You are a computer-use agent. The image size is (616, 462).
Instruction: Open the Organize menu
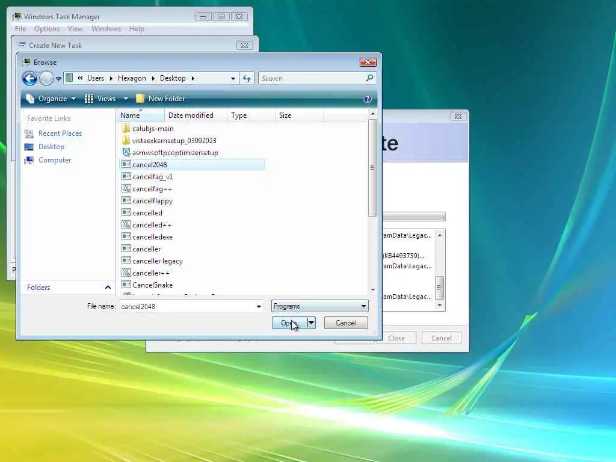pos(51,99)
